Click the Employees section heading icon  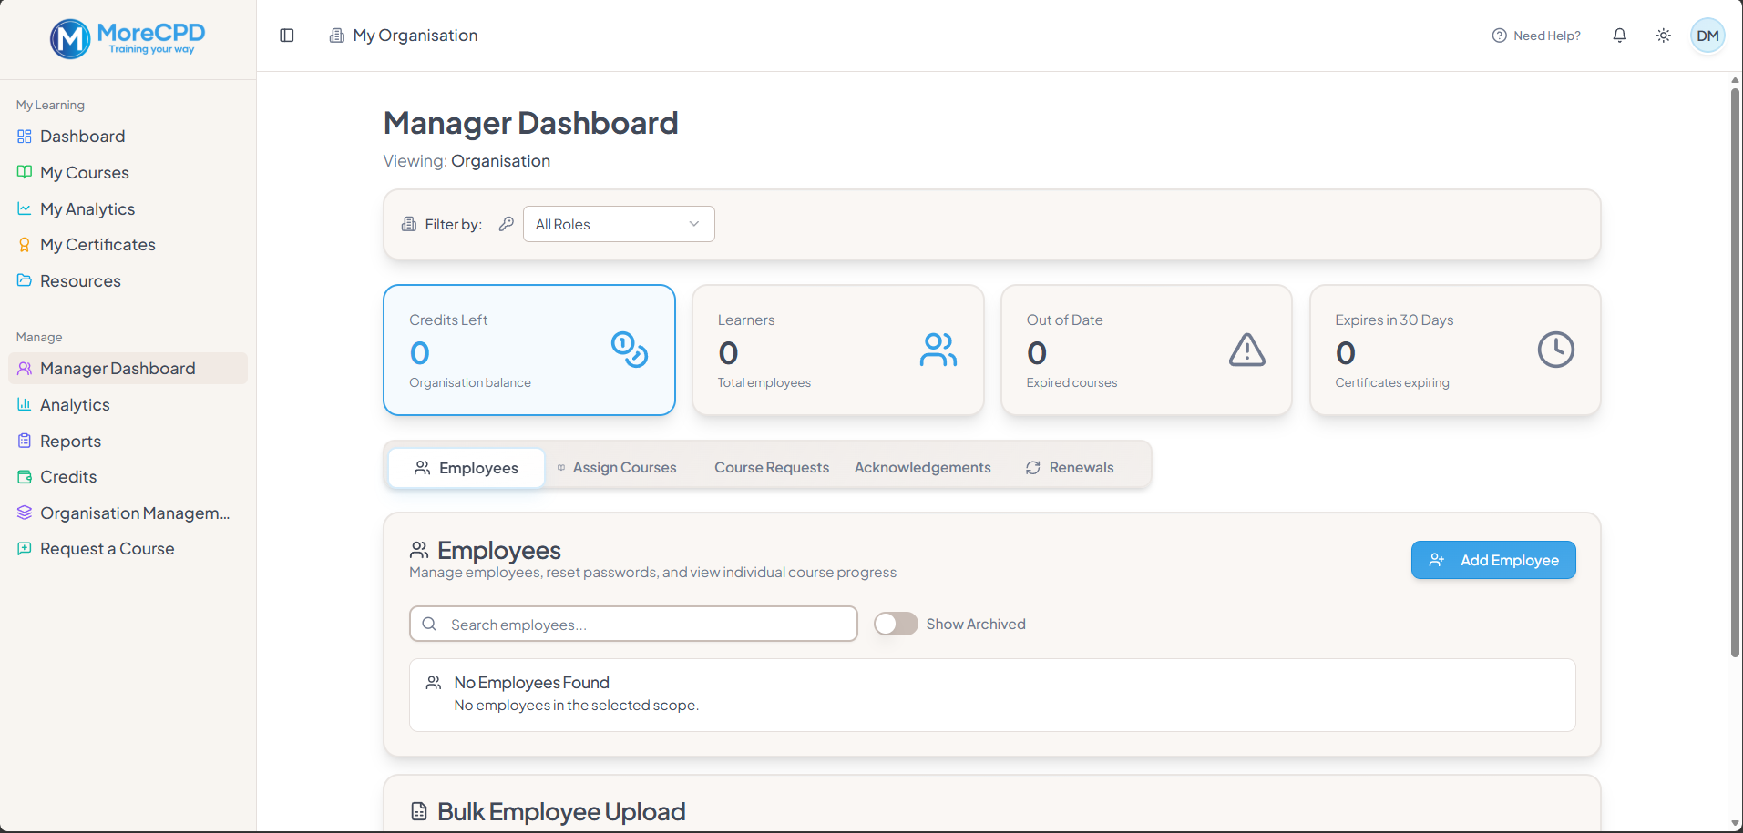pos(419,550)
